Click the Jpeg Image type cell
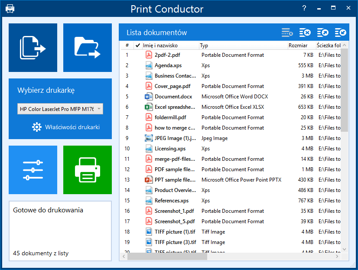Screen dimensions: 358x270 [x=215, y=138]
